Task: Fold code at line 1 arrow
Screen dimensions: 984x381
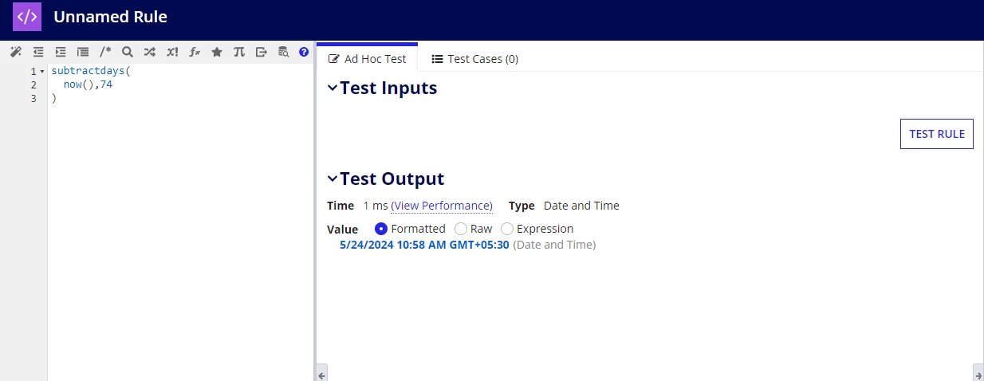Action: 41,72
